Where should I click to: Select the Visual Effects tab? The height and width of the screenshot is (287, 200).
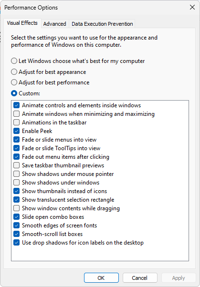click(x=22, y=23)
